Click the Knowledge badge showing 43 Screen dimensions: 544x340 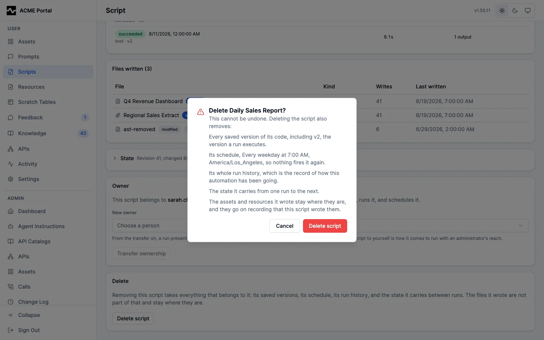[x=83, y=133]
